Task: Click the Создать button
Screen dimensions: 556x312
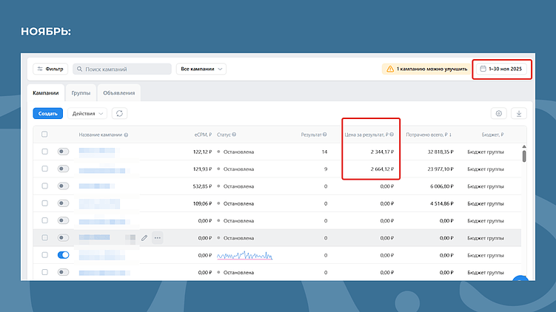Action: click(x=48, y=113)
